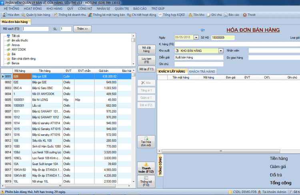300x195 pixels.
Task: Open Chi tiết hoạt động toolbar item
Action: 142,15
